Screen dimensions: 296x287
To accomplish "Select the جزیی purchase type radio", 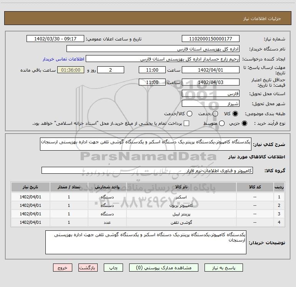I will click(244, 123).
